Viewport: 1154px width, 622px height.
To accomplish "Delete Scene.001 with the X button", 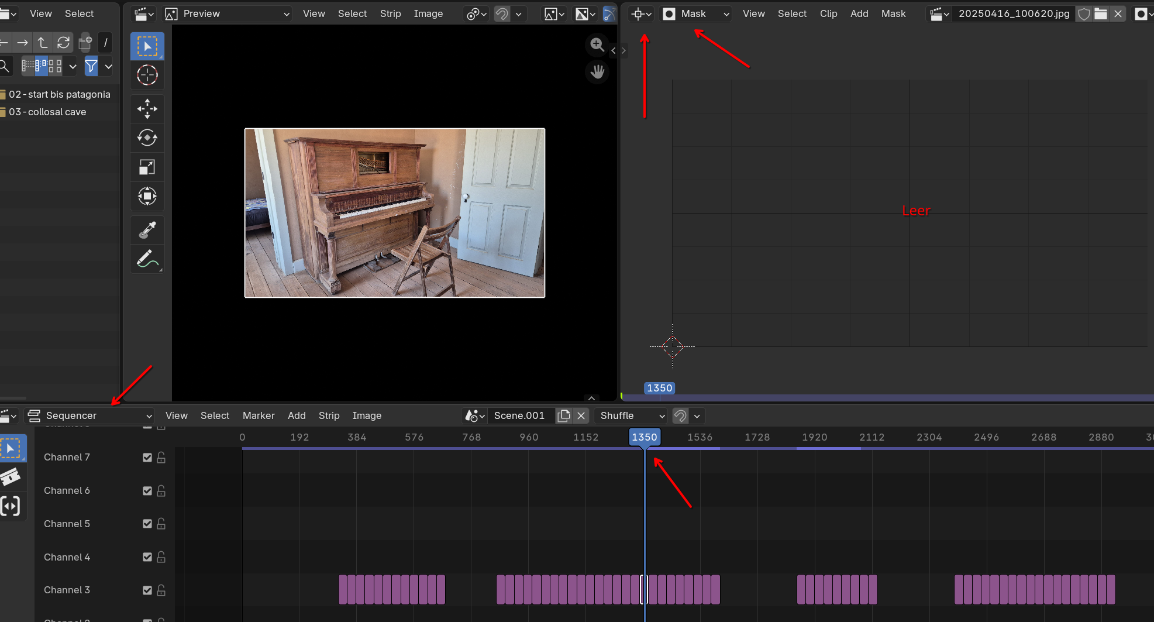I will (x=581, y=415).
